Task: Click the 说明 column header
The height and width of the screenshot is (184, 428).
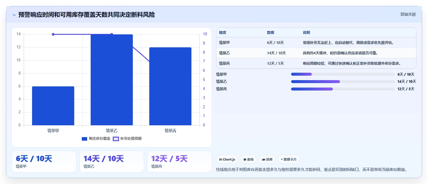Action: [x=306, y=32]
